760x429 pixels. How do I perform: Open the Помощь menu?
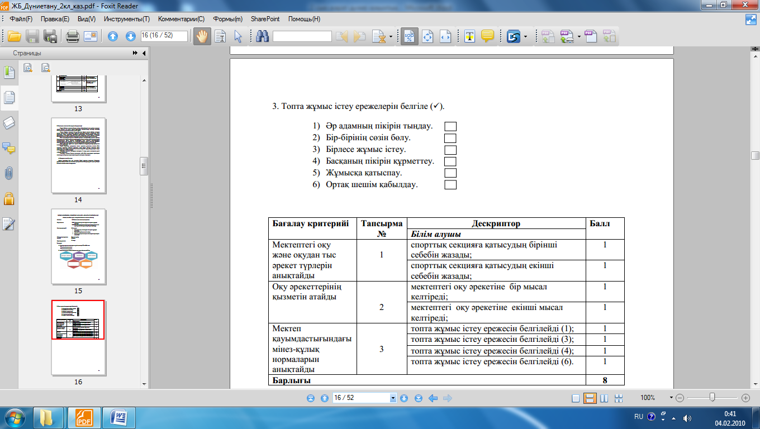tap(304, 18)
